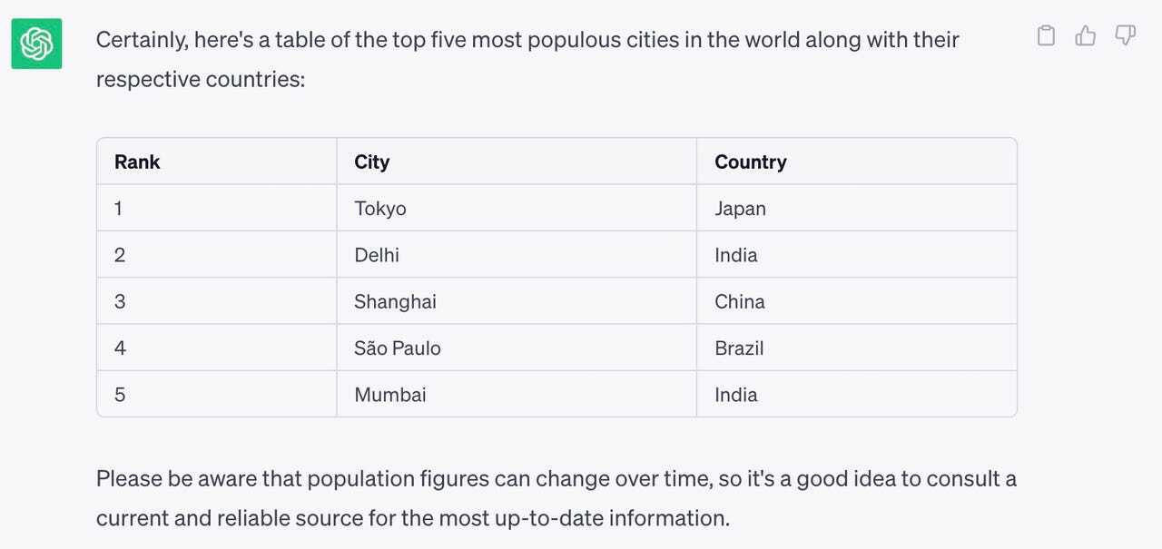Click rank number 3 in the table
The image size is (1162, 549).
click(x=120, y=301)
